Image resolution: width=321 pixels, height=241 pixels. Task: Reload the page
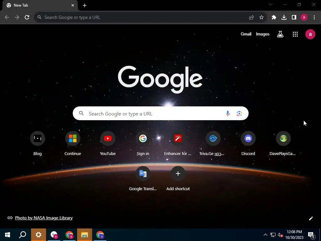click(27, 17)
